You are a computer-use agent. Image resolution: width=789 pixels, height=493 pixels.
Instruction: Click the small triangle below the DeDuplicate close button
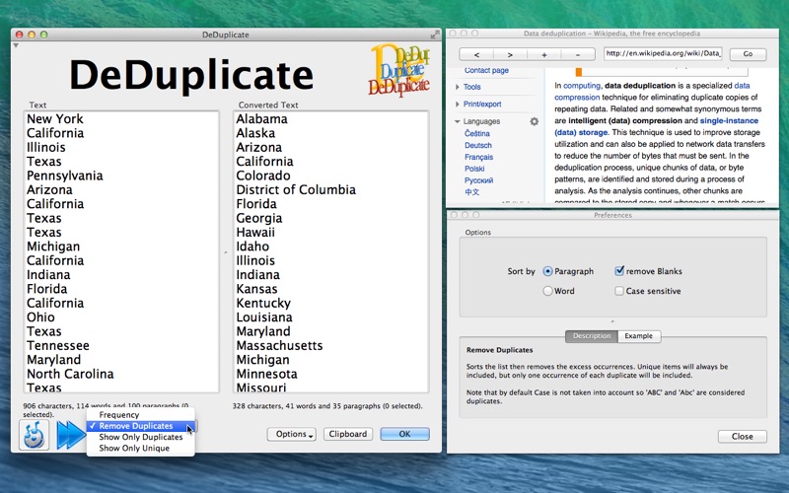pyautogui.click(x=16, y=45)
